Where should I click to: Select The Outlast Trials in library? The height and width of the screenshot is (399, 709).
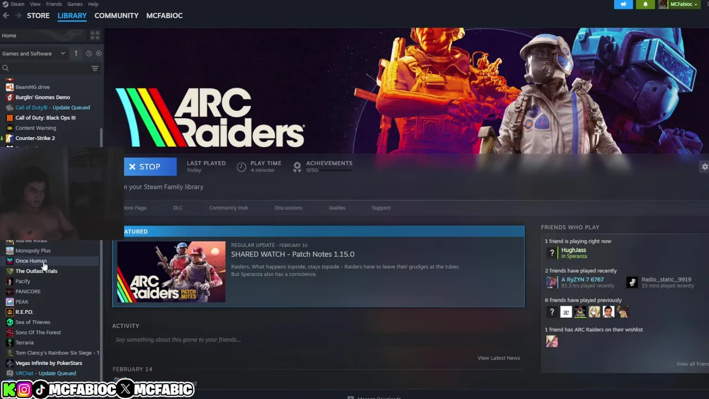coord(36,271)
